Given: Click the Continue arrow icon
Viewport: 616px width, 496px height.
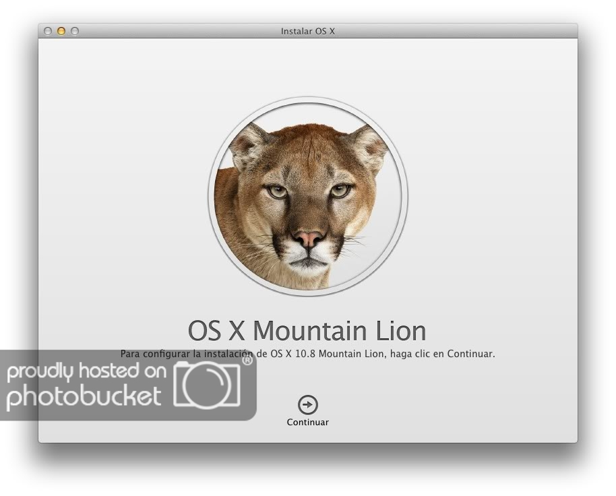Looking at the screenshot, I should tap(307, 404).
